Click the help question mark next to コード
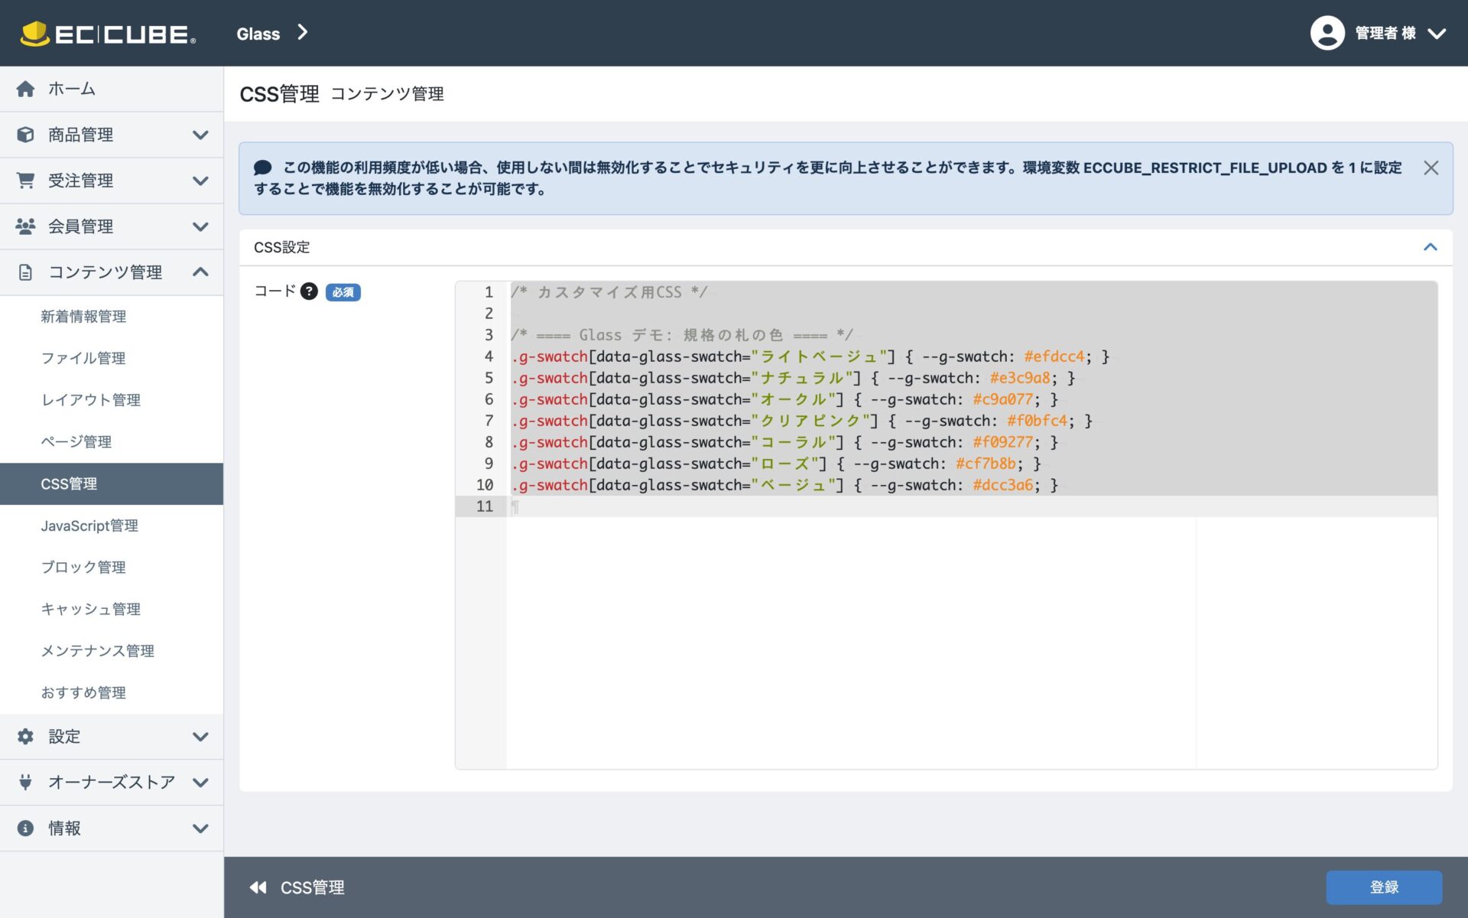 tap(309, 291)
